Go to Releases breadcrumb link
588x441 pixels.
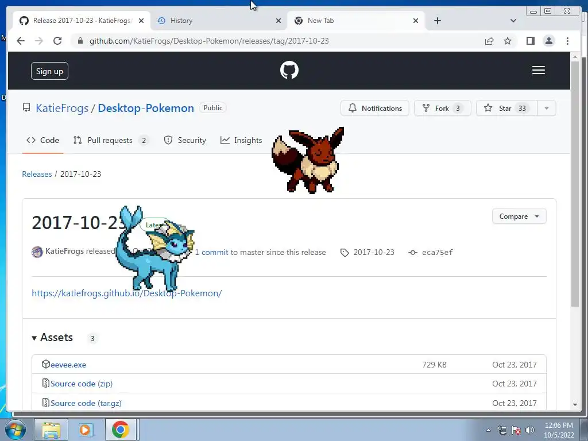tap(37, 174)
